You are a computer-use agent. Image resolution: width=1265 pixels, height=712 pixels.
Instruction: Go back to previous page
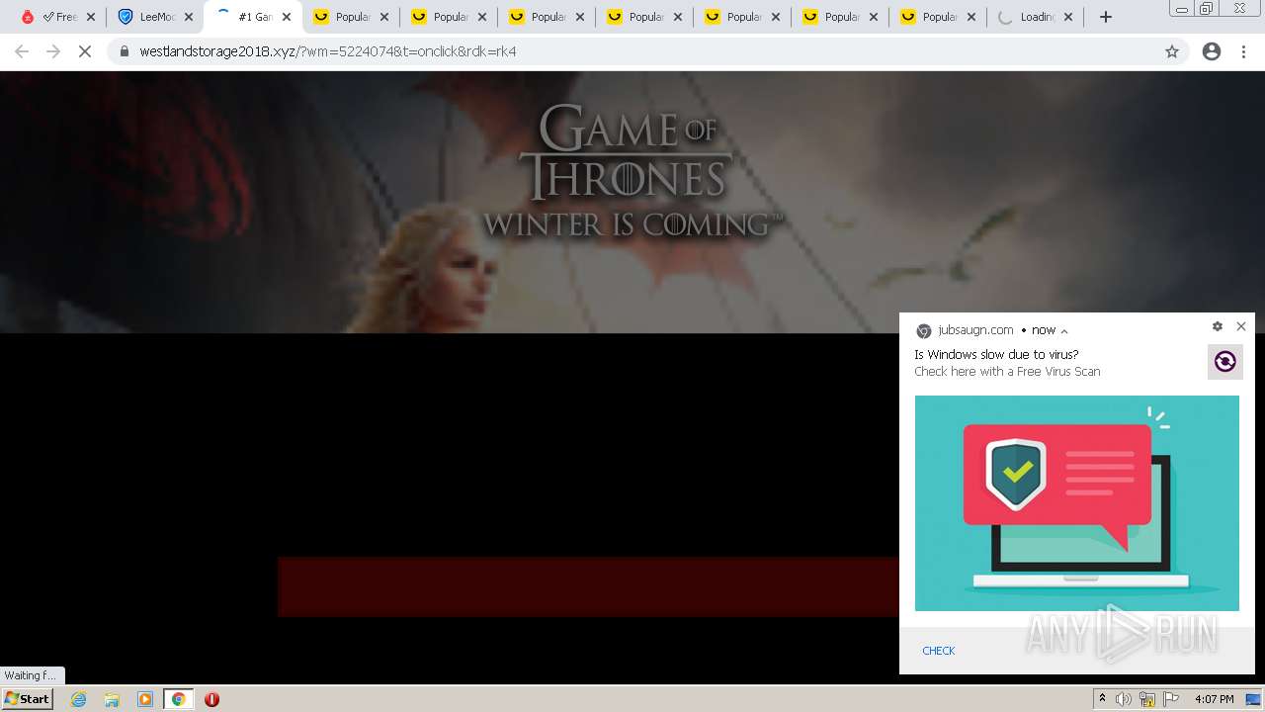tap(22, 51)
